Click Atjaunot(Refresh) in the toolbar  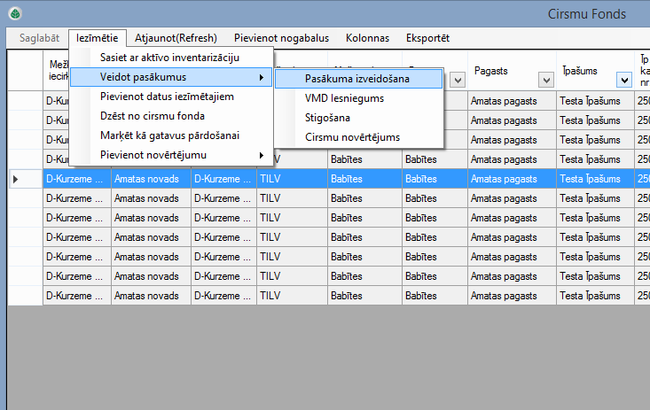176,38
